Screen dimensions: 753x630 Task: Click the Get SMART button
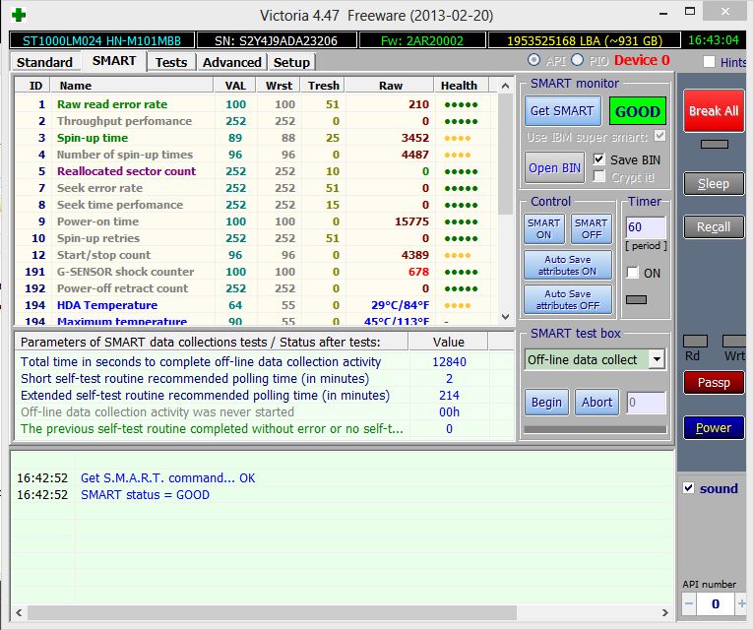pyautogui.click(x=562, y=111)
